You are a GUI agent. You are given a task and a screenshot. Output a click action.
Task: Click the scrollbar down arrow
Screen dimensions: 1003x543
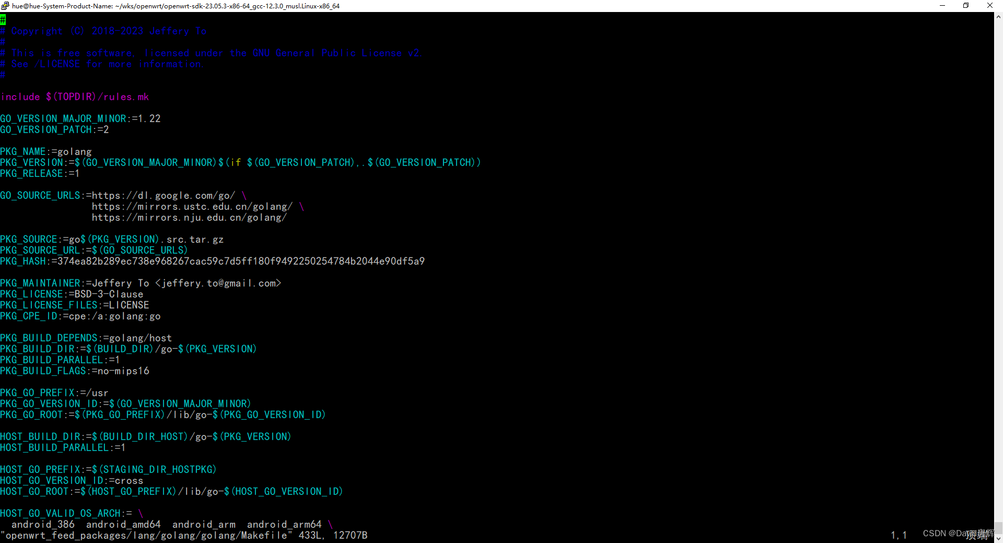(x=998, y=538)
